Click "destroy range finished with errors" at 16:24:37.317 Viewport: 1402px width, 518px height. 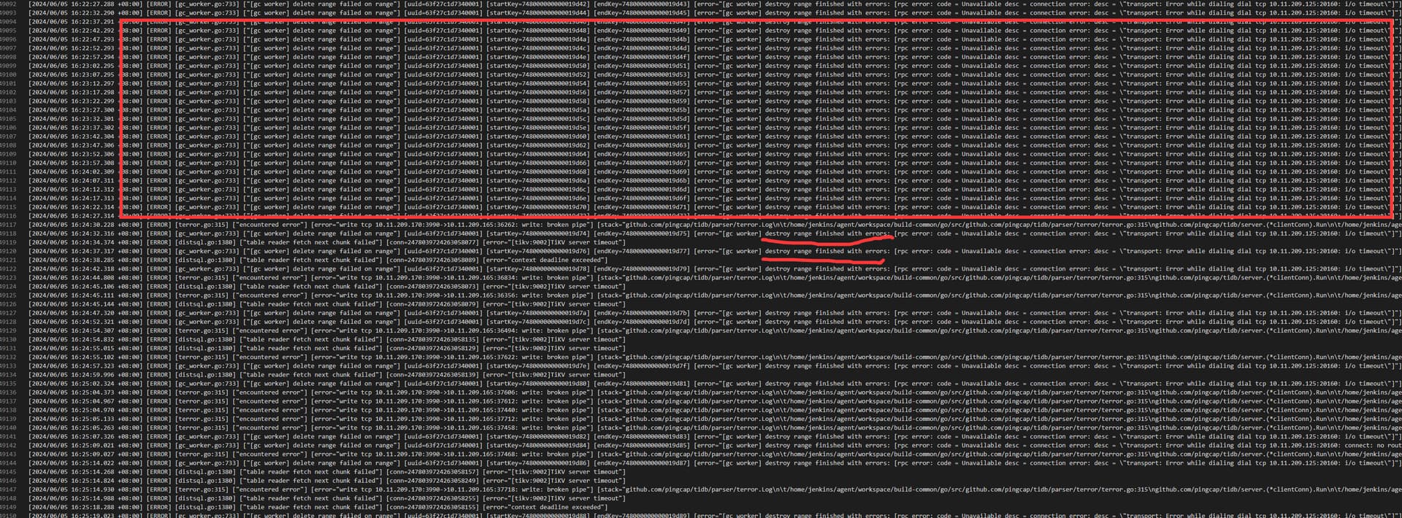tap(827, 251)
